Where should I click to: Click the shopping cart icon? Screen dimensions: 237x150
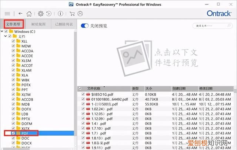point(72,14)
